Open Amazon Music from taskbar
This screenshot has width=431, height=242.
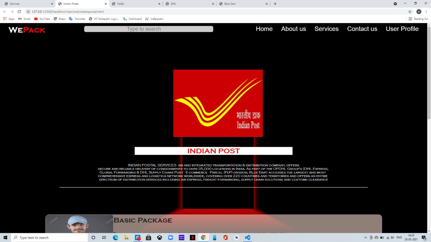(181, 238)
